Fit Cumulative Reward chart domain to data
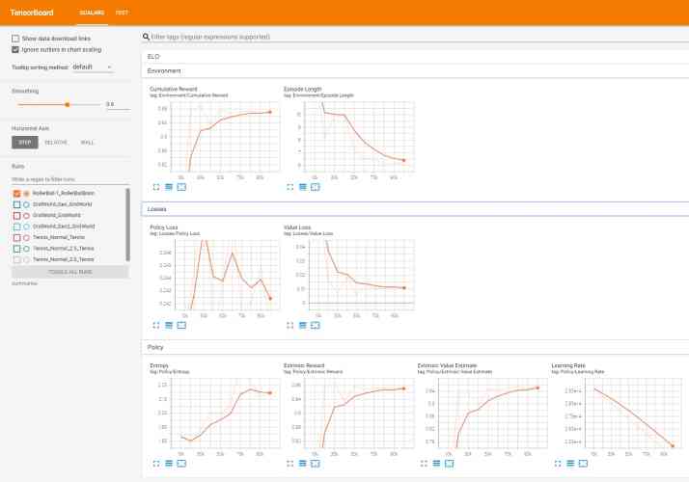 click(181, 187)
